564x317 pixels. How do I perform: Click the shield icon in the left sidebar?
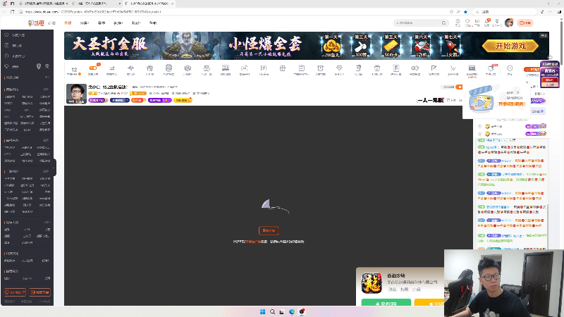click(39, 66)
